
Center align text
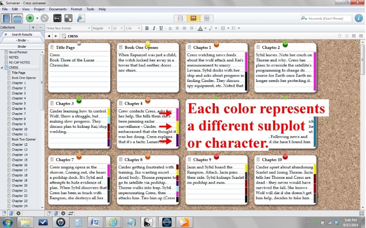tap(177, 28)
